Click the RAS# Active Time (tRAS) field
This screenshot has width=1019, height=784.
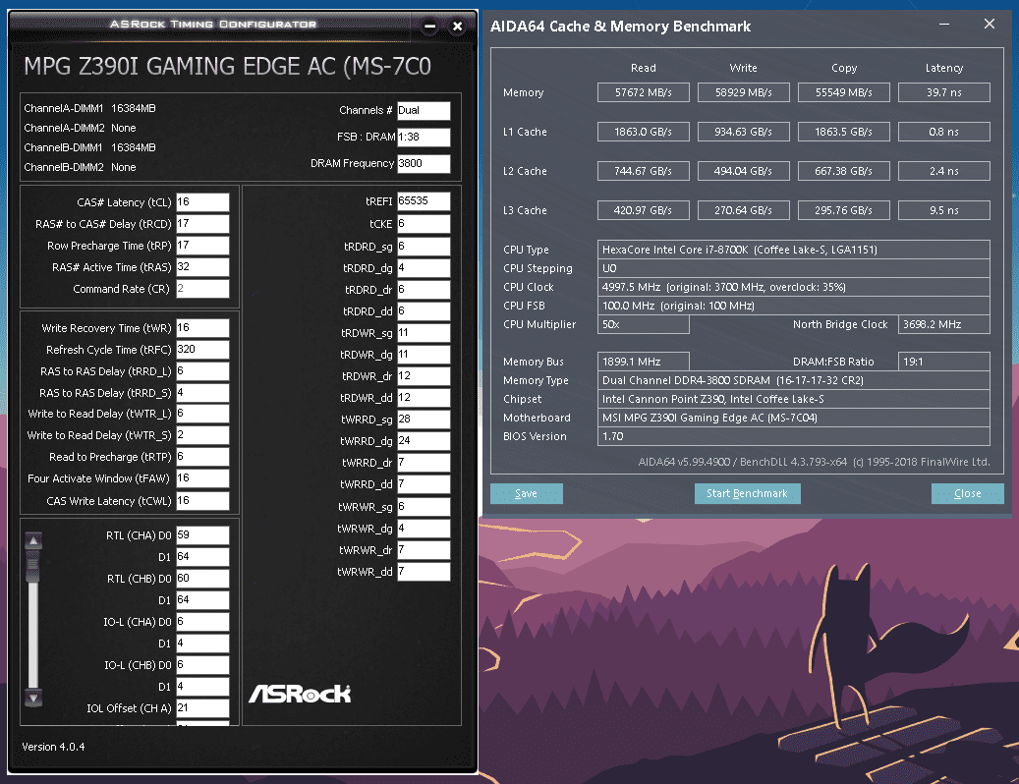point(202,267)
